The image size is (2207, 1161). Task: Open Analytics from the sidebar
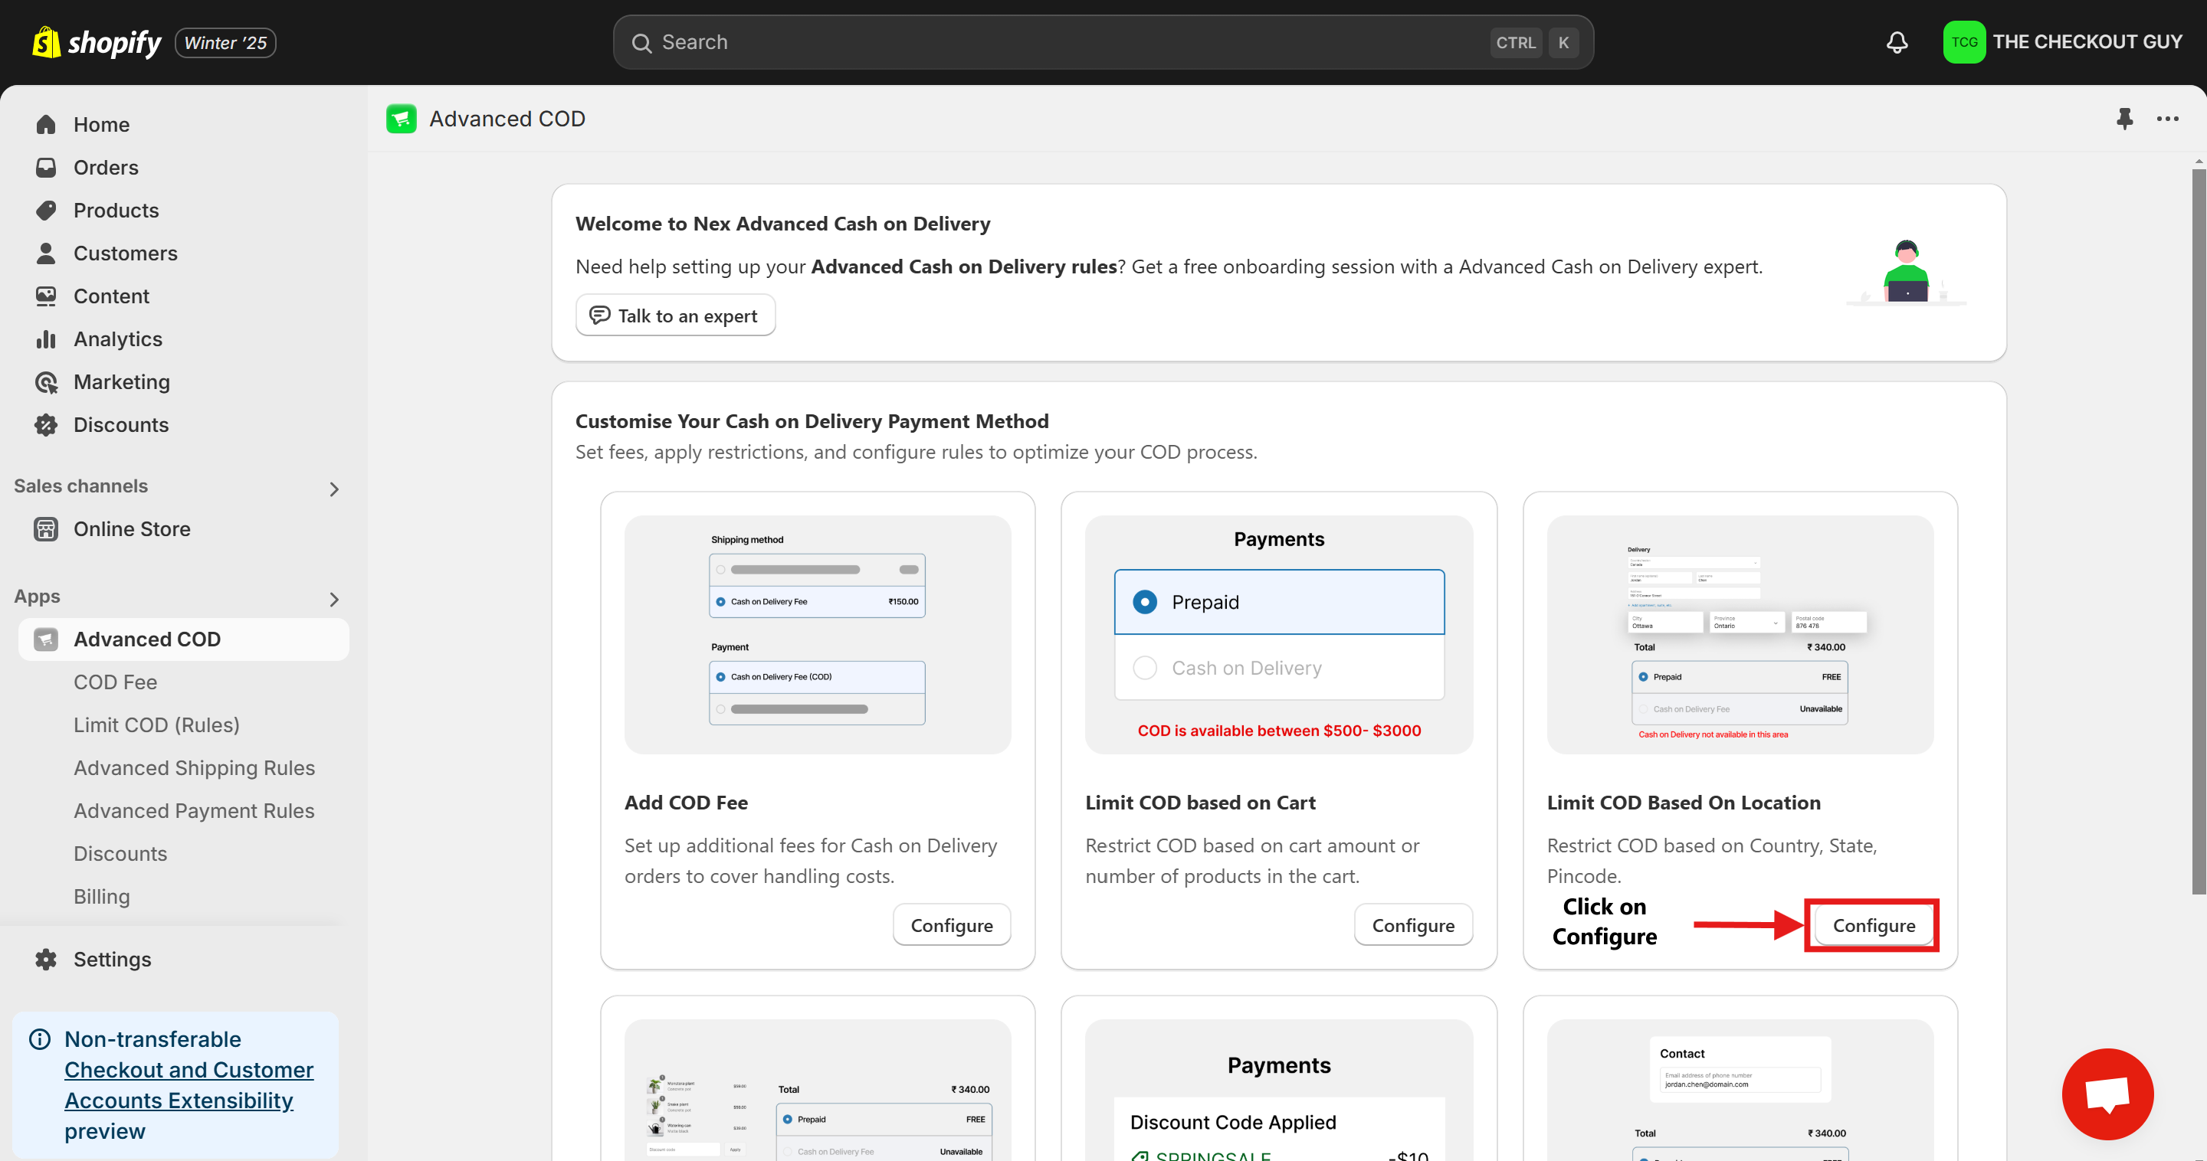tap(117, 339)
